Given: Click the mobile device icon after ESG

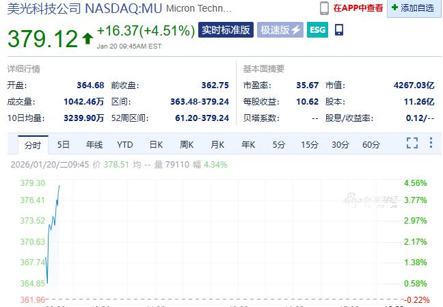Looking at the screenshot, I should pos(339,29).
